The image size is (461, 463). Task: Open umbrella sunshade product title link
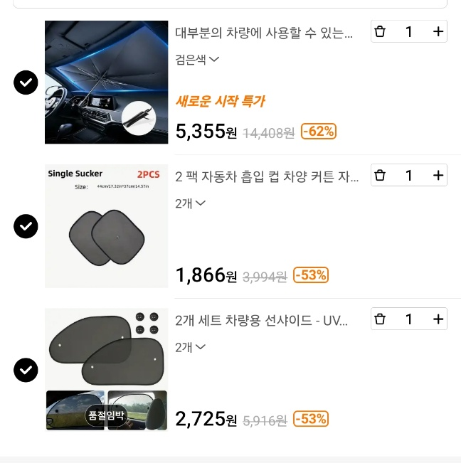pyautogui.click(x=264, y=33)
